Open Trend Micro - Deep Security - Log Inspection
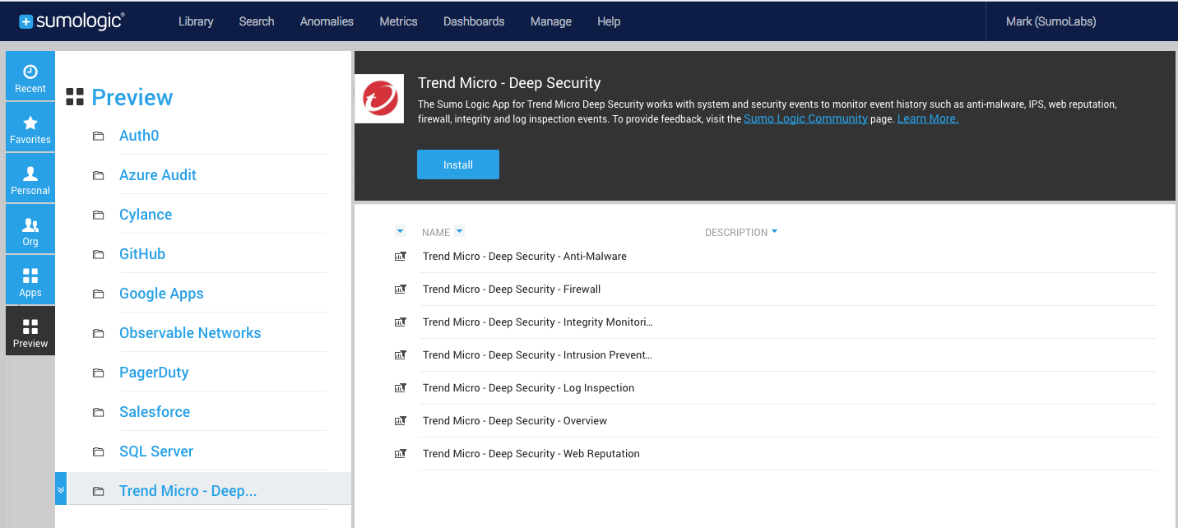 [x=529, y=388]
